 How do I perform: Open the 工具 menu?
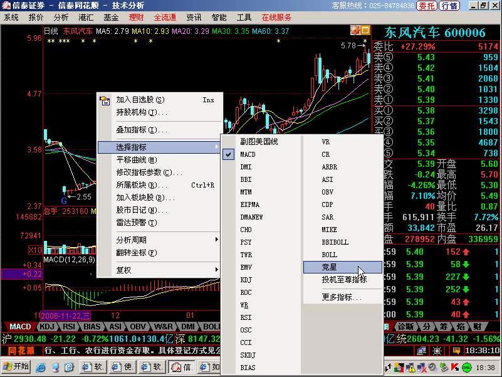[244, 18]
